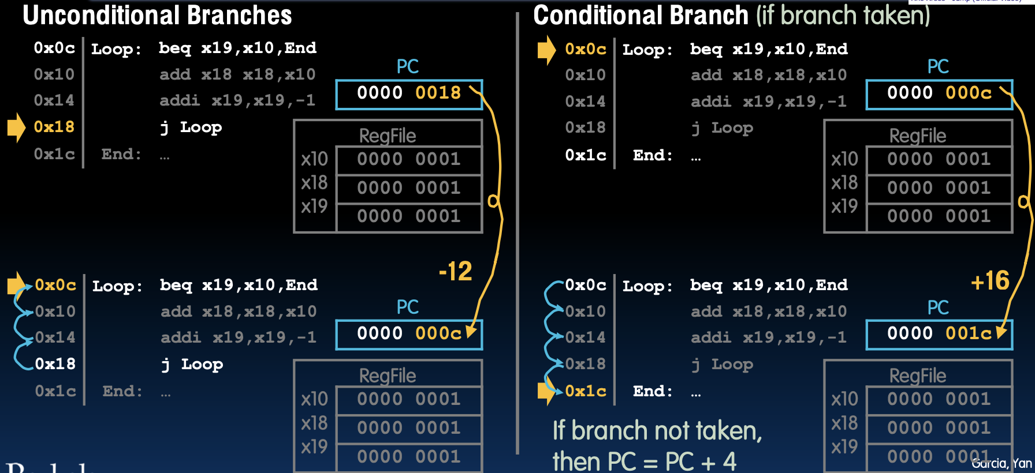Click the yellow arrow pointing at orange 0x1c
Screen dimensions: 1035x473
coord(546,391)
